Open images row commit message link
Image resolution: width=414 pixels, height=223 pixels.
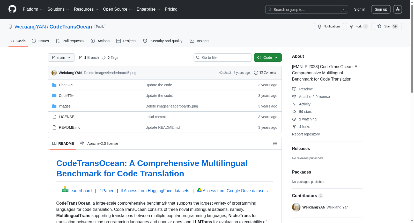[172, 106]
